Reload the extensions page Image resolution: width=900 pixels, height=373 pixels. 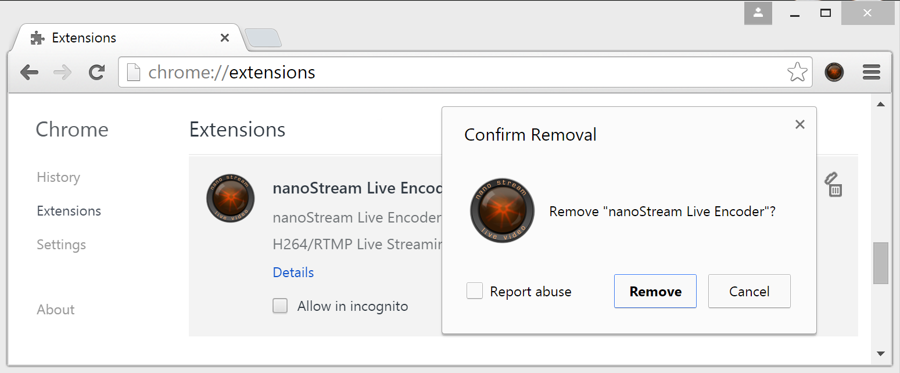pos(96,73)
